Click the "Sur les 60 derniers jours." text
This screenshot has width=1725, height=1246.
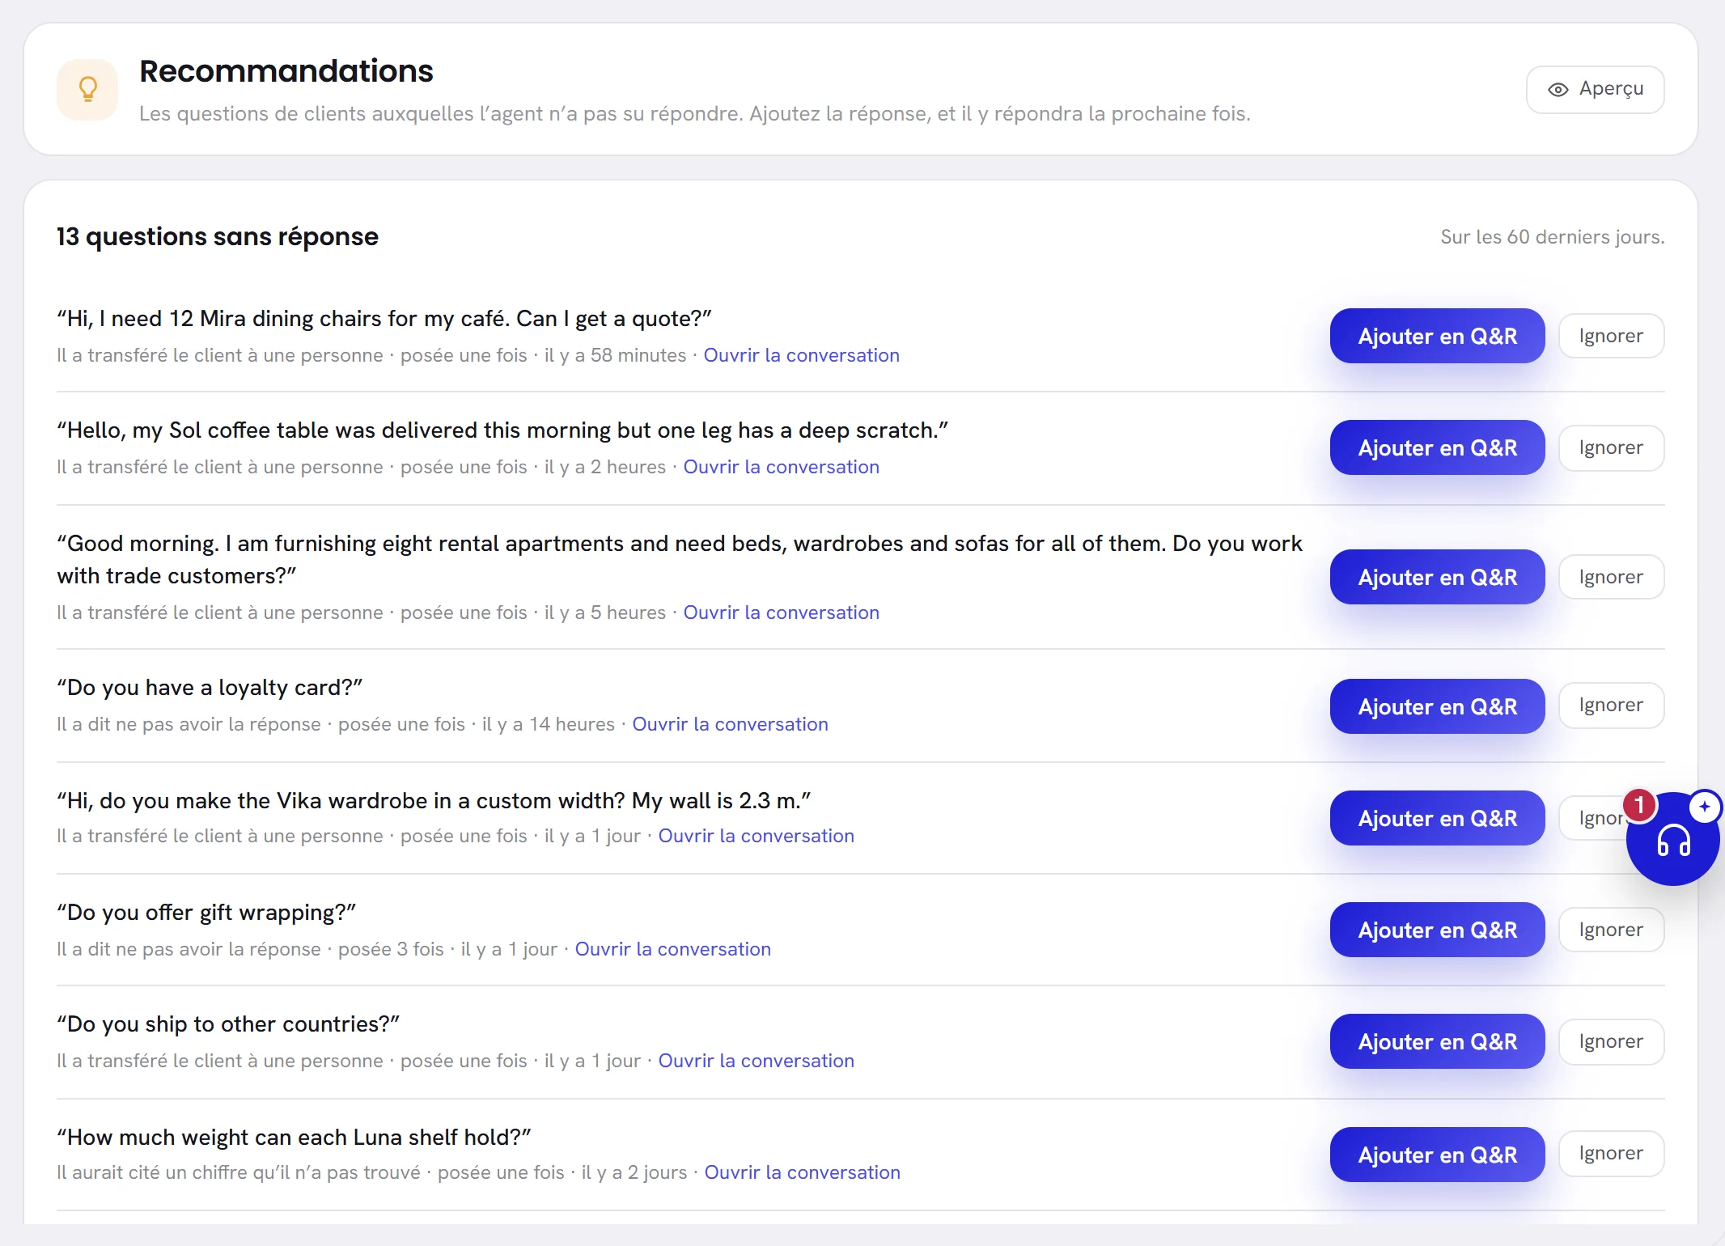(x=1552, y=237)
